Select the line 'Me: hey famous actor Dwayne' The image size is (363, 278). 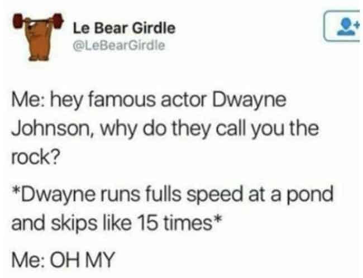coord(149,101)
